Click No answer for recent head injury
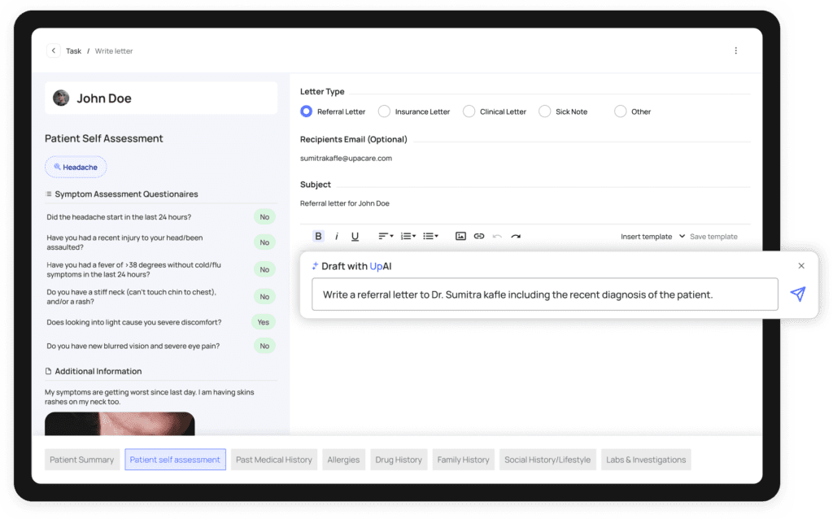The height and width of the screenshot is (519, 833). tap(264, 242)
